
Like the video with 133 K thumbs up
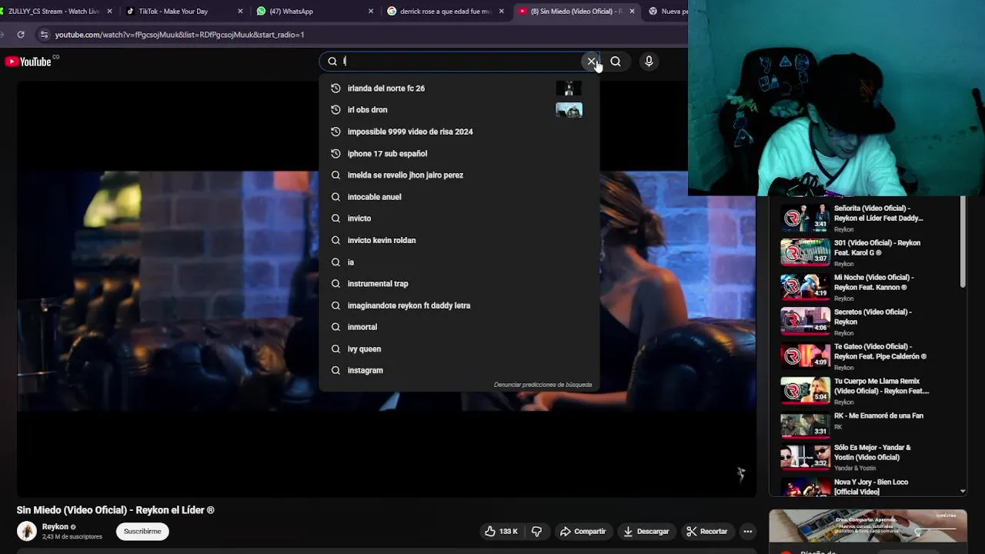[x=501, y=532]
